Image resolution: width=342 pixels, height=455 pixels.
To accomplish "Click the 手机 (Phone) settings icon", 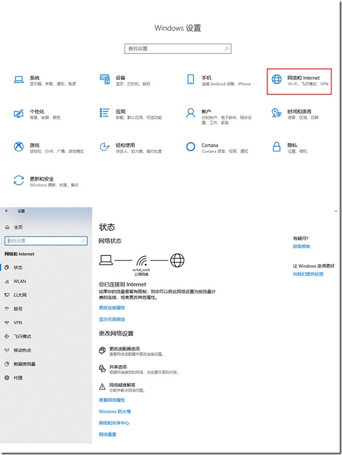I will click(190, 80).
